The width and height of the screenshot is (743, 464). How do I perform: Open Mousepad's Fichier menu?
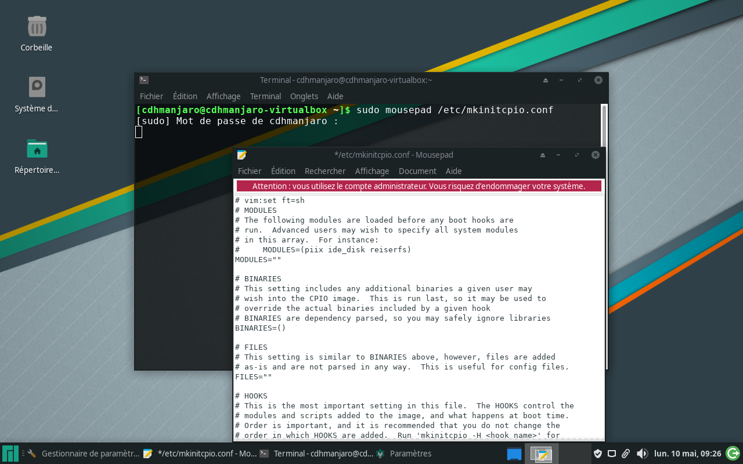(x=250, y=171)
